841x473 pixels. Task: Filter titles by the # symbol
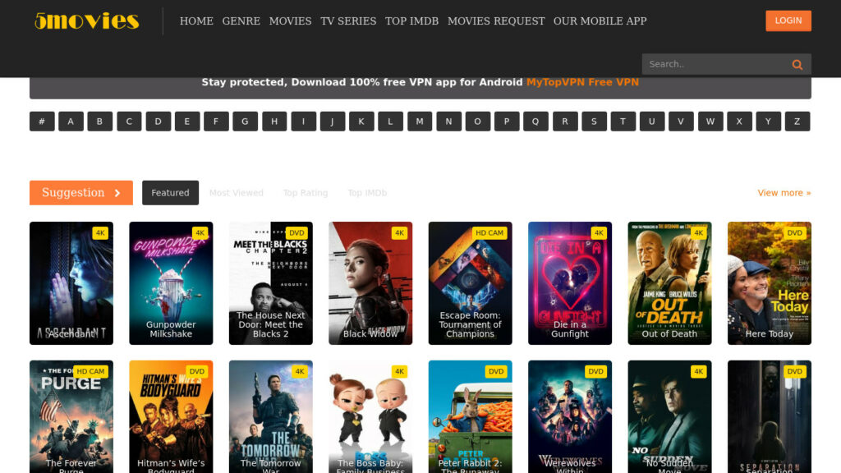[42, 122]
